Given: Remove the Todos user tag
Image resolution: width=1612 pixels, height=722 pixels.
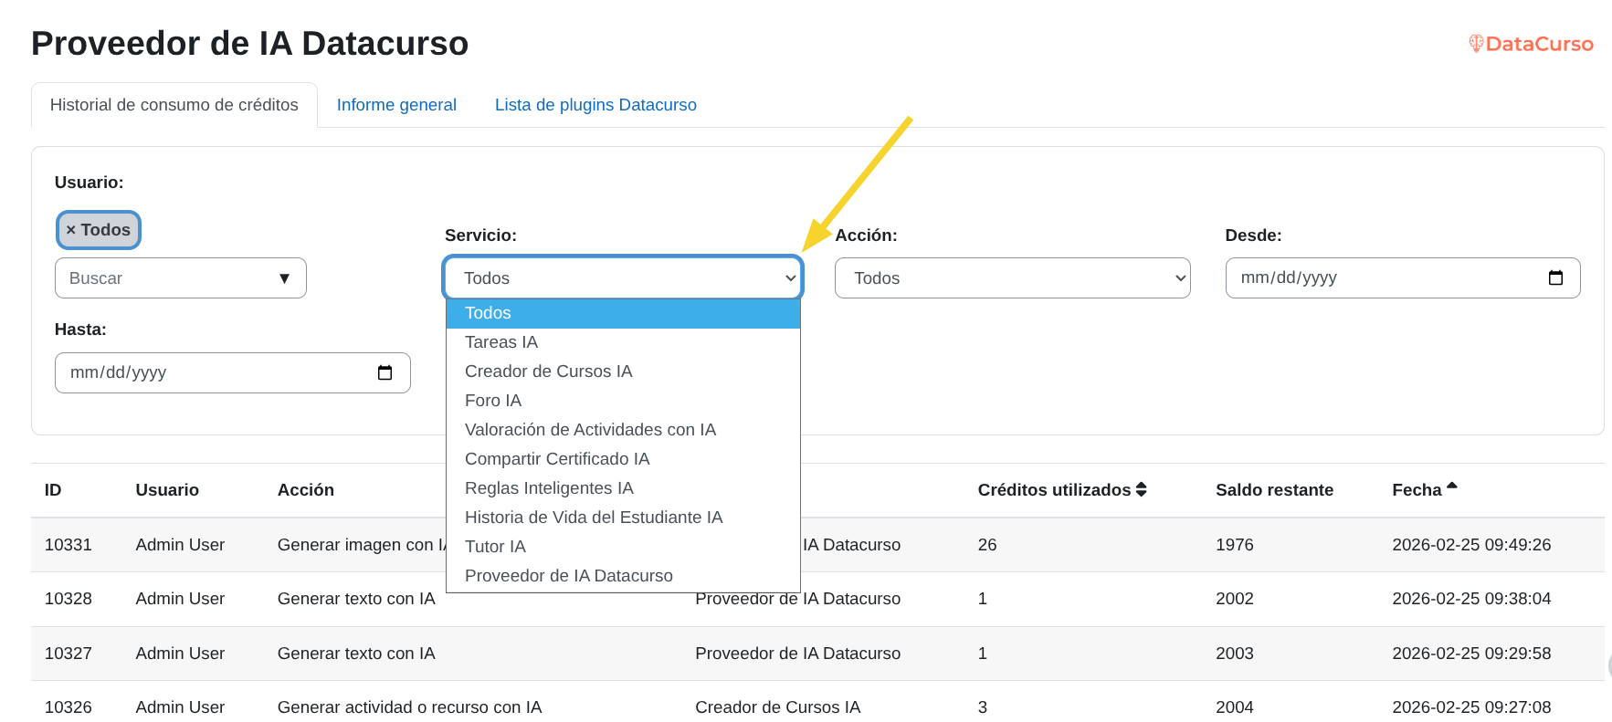Looking at the screenshot, I should point(71,230).
